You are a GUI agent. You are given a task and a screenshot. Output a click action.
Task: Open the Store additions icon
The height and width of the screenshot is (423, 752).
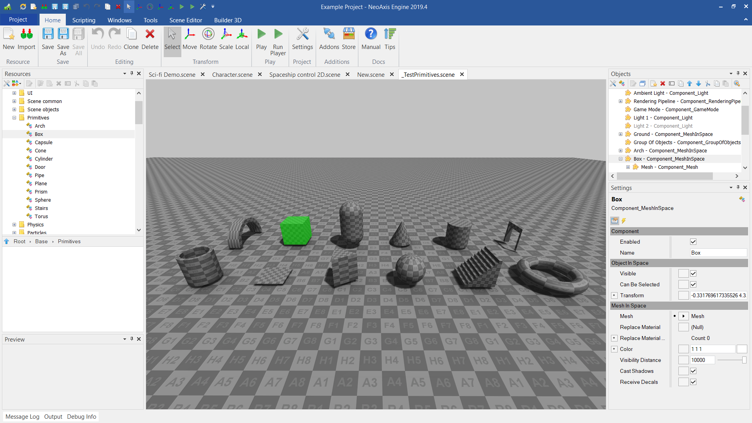tap(349, 39)
